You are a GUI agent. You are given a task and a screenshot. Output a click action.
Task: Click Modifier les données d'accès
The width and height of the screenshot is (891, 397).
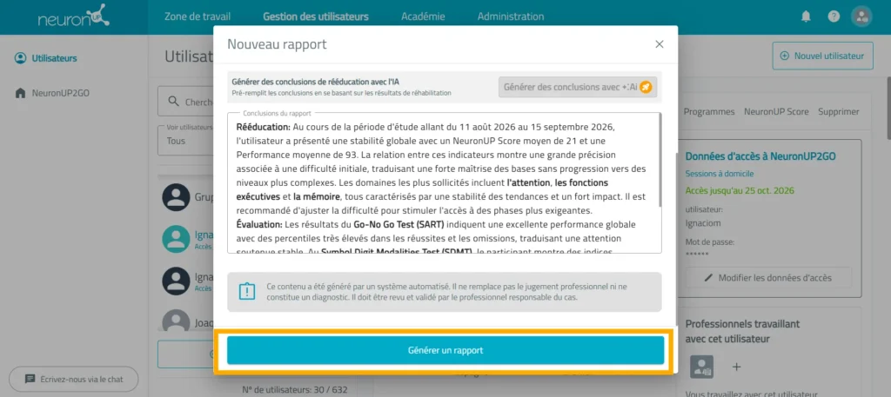coord(769,278)
